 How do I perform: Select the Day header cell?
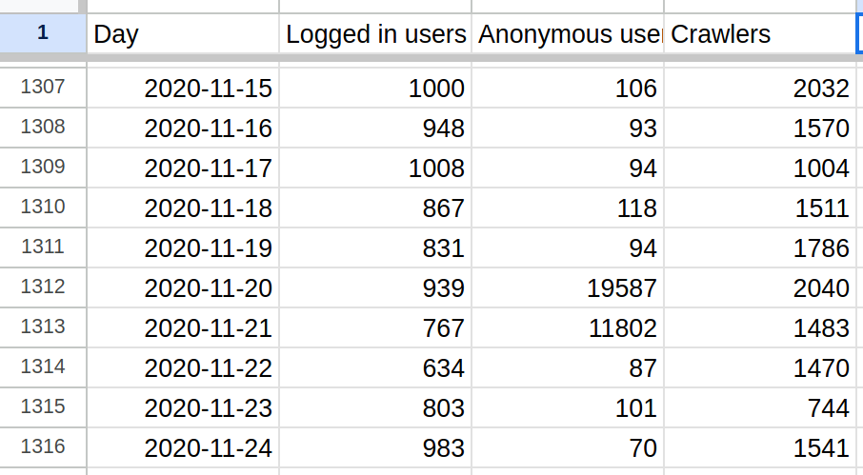tap(183, 33)
